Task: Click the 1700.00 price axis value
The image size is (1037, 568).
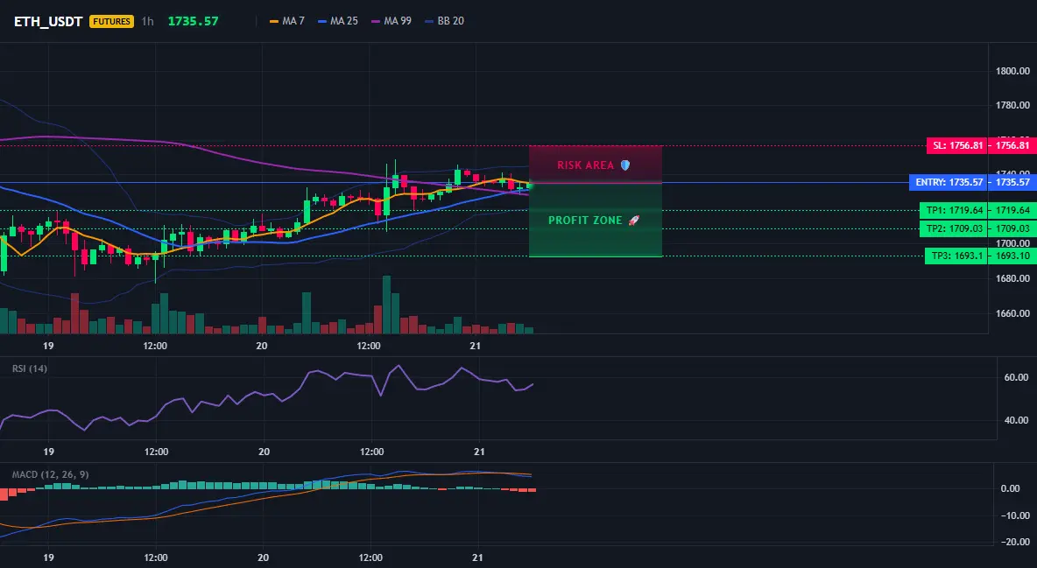Action: [x=1012, y=243]
